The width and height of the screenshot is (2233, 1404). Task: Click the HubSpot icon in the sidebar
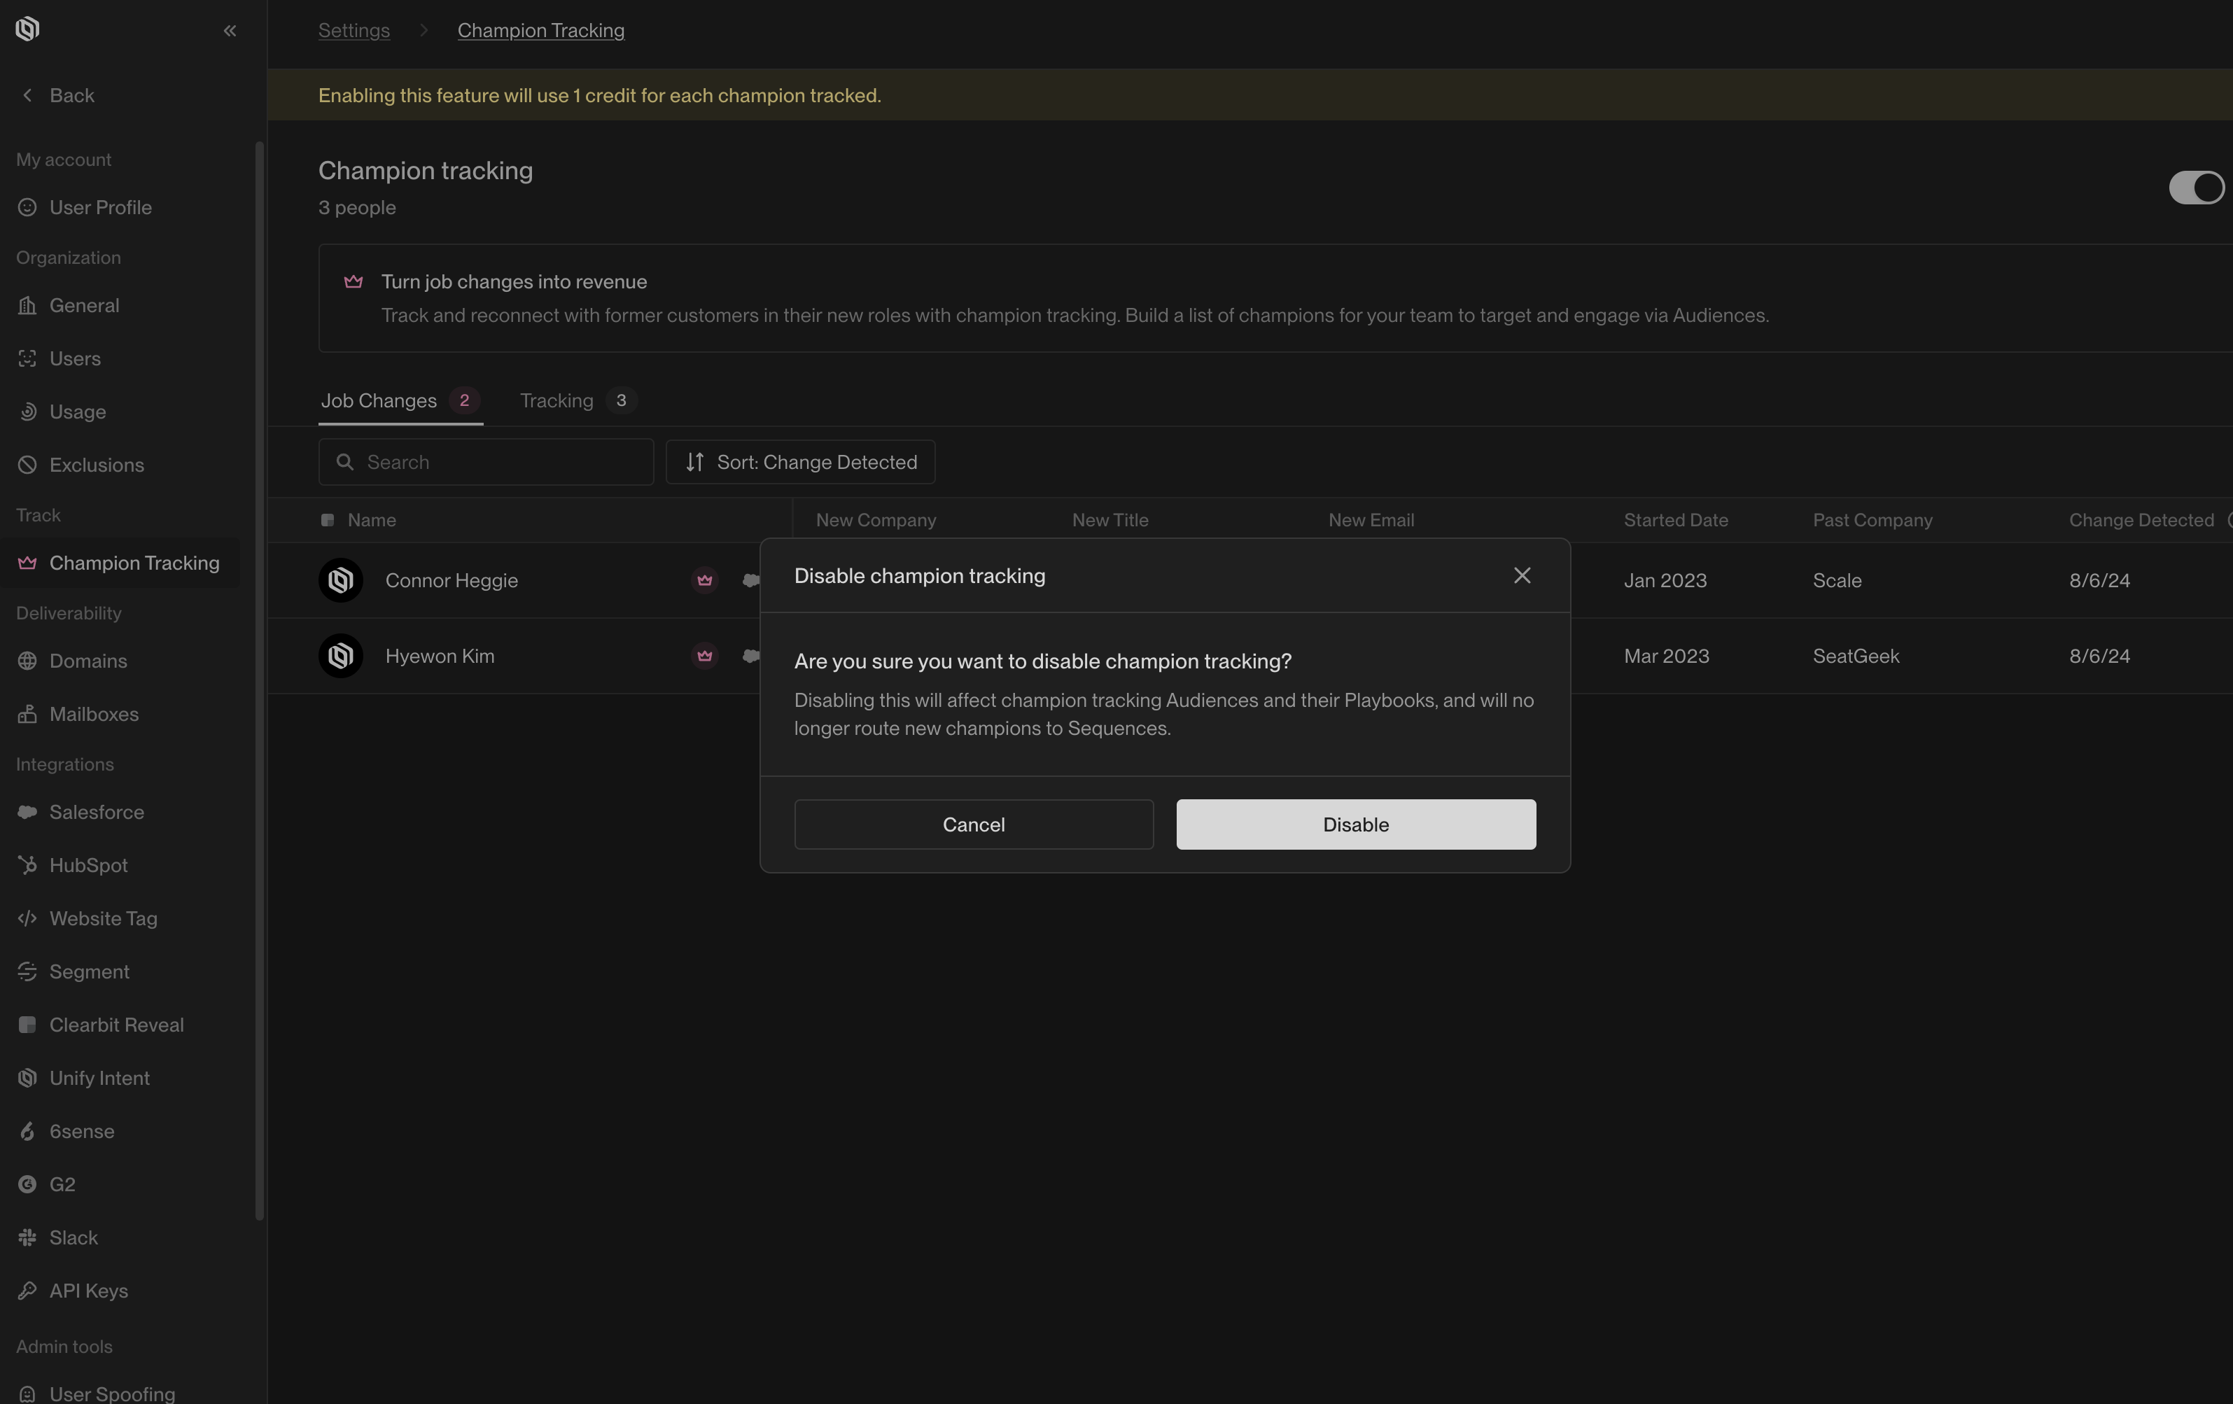click(27, 865)
